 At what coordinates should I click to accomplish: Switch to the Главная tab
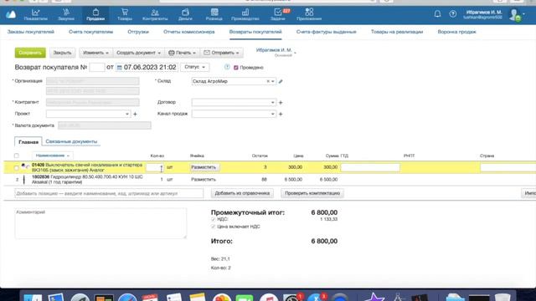pyautogui.click(x=28, y=142)
